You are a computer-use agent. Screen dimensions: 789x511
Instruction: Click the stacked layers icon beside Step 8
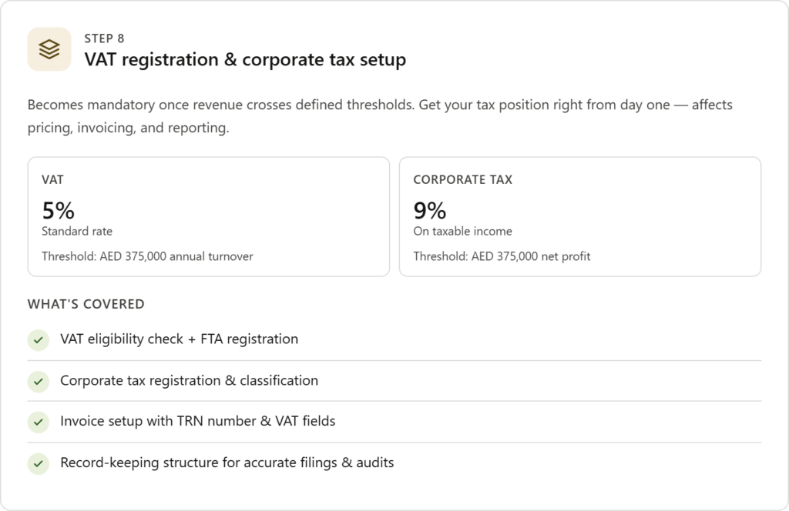click(49, 49)
